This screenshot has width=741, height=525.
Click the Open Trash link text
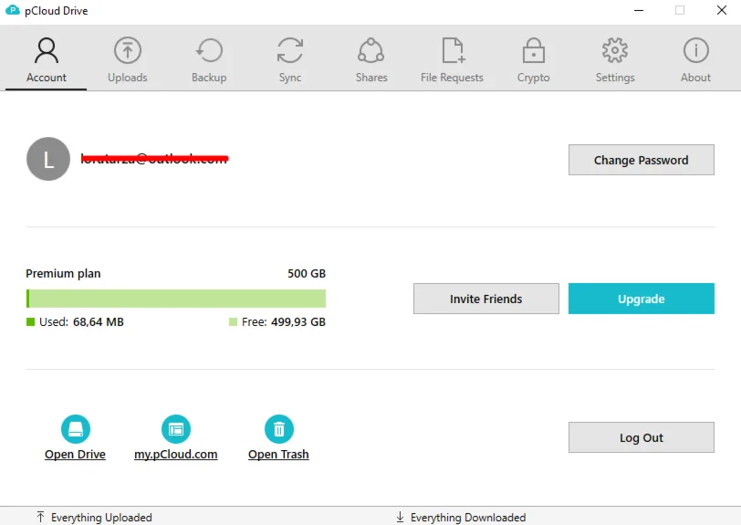278,454
